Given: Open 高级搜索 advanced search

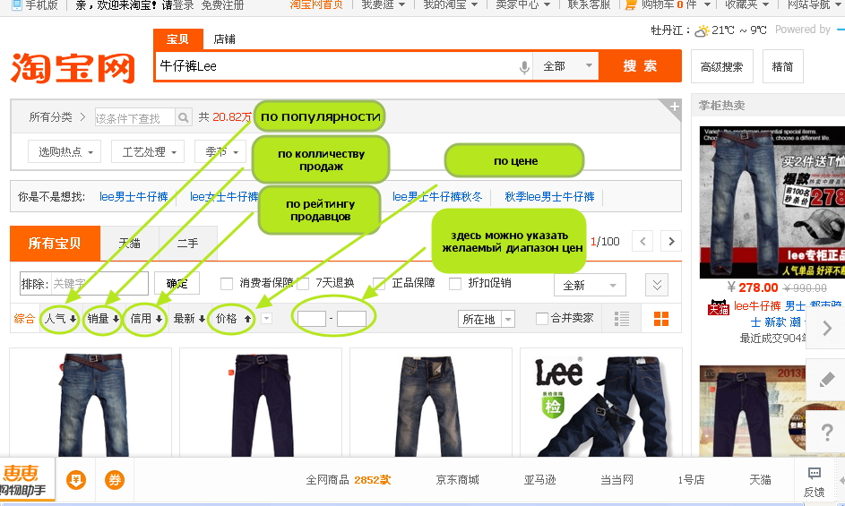Looking at the screenshot, I should (x=721, y=66).
